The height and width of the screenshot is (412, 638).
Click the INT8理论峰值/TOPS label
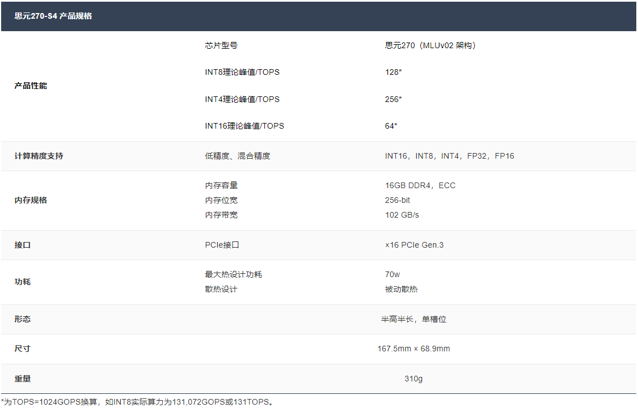(242, 73)
